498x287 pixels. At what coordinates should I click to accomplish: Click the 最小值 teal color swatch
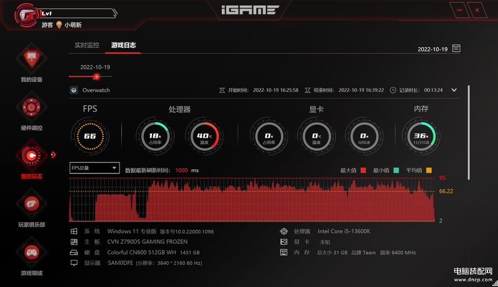point(396,170)
